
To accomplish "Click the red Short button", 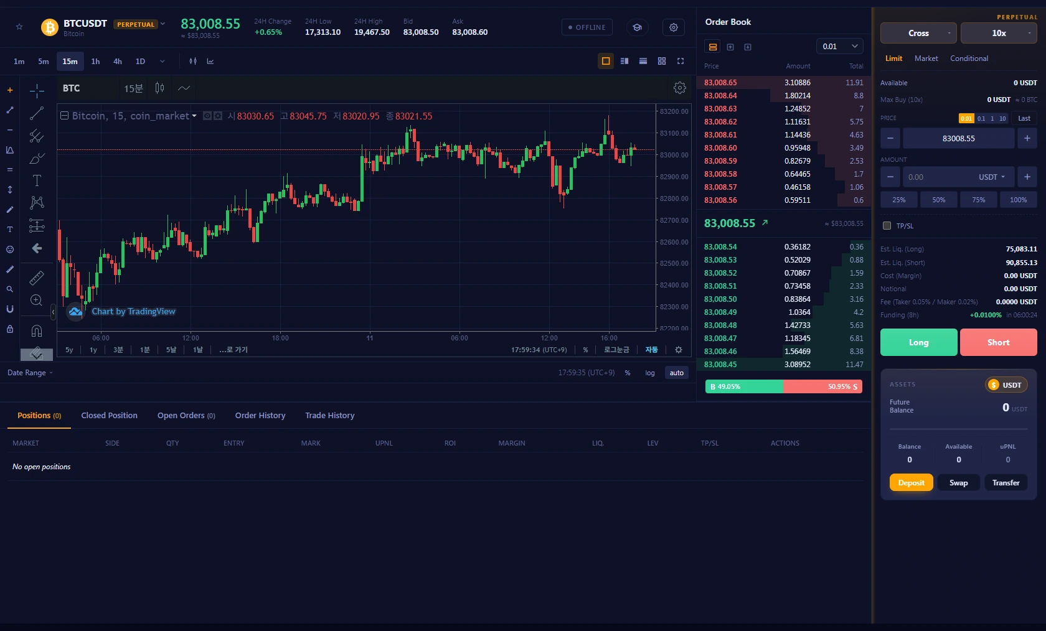I will pyautogui.click(x=998, y=342).
